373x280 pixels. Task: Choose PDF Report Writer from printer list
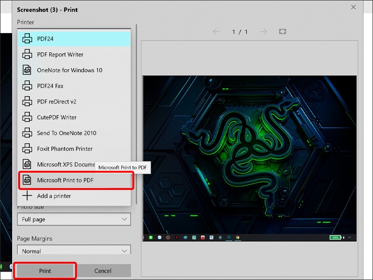click(x=74, y=55)
